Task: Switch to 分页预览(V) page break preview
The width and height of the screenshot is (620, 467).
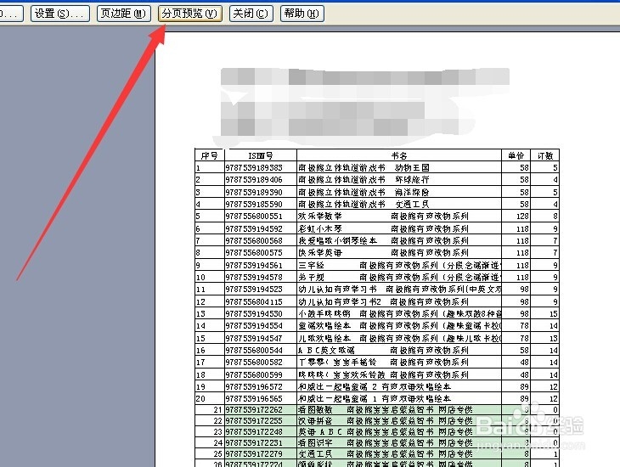Action: (189, 14)
